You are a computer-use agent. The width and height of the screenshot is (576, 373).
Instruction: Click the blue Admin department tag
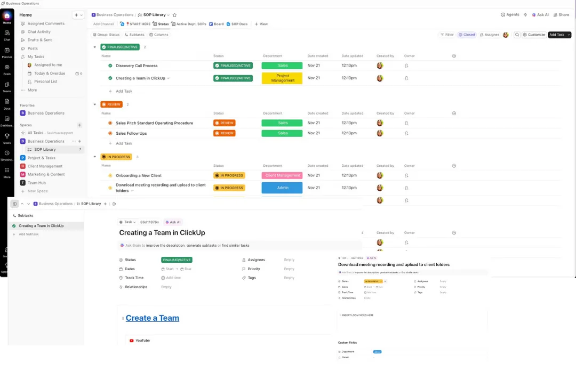click(282, 188)
